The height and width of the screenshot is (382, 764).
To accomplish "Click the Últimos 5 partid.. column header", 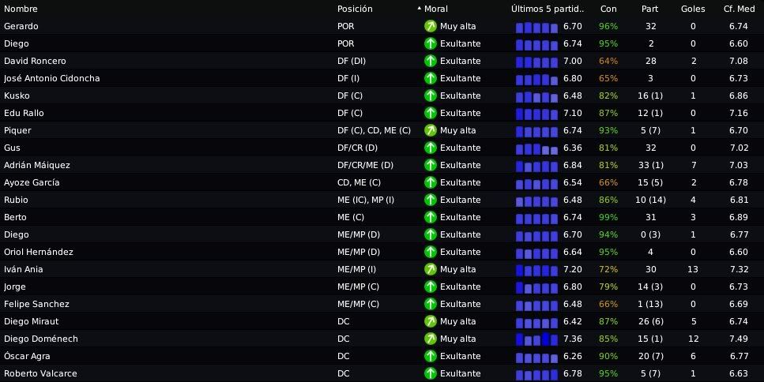I will point(548,9).
